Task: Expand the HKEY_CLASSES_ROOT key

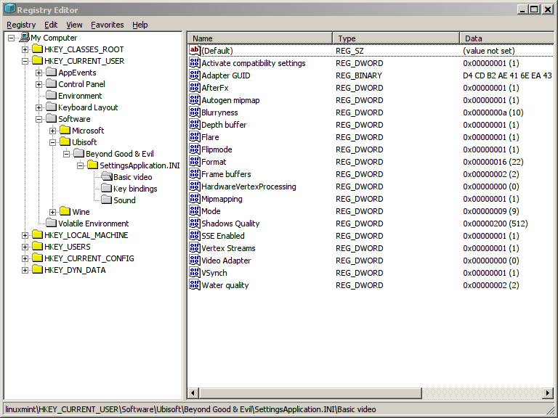Action: click(25, 49)
